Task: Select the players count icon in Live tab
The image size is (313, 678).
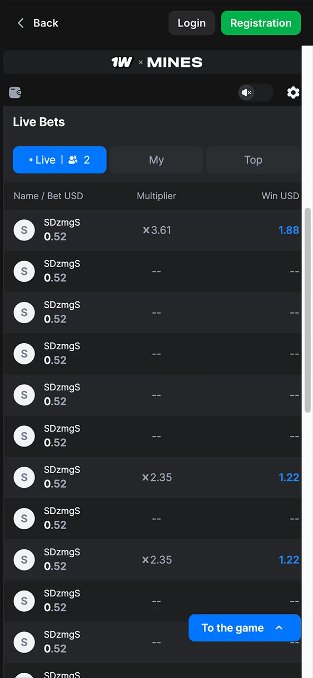Action: (73, 159)
